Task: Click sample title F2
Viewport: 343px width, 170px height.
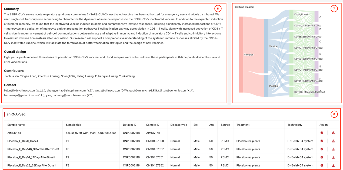Action: pyautogui.click(x=68, y=157)
